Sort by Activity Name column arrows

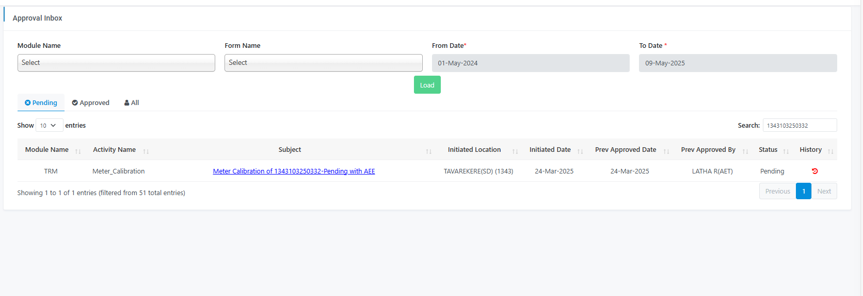pos(146,151)
